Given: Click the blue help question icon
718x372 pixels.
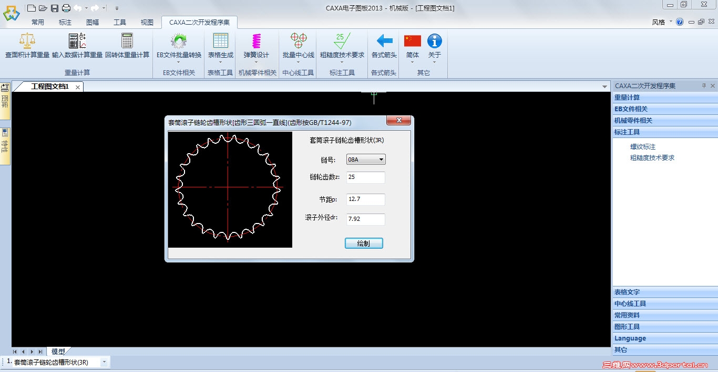Looking at the screenshot, I should [x=680, y=22].
